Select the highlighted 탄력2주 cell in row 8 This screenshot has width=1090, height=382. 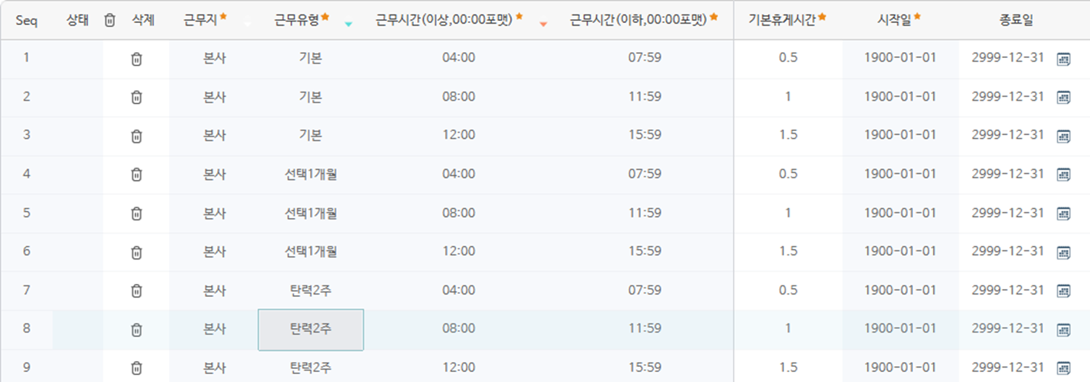tap(311, 329)
